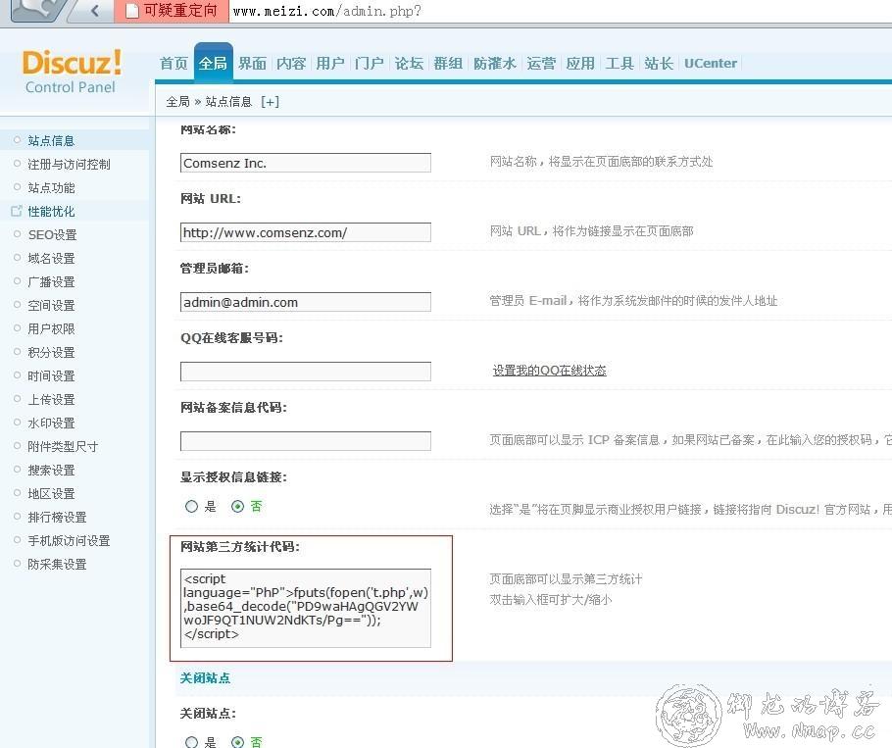The width and height of the screenshot is (892, 748).
Task: Open the 站长 tab
Action: tap(659, 63)
